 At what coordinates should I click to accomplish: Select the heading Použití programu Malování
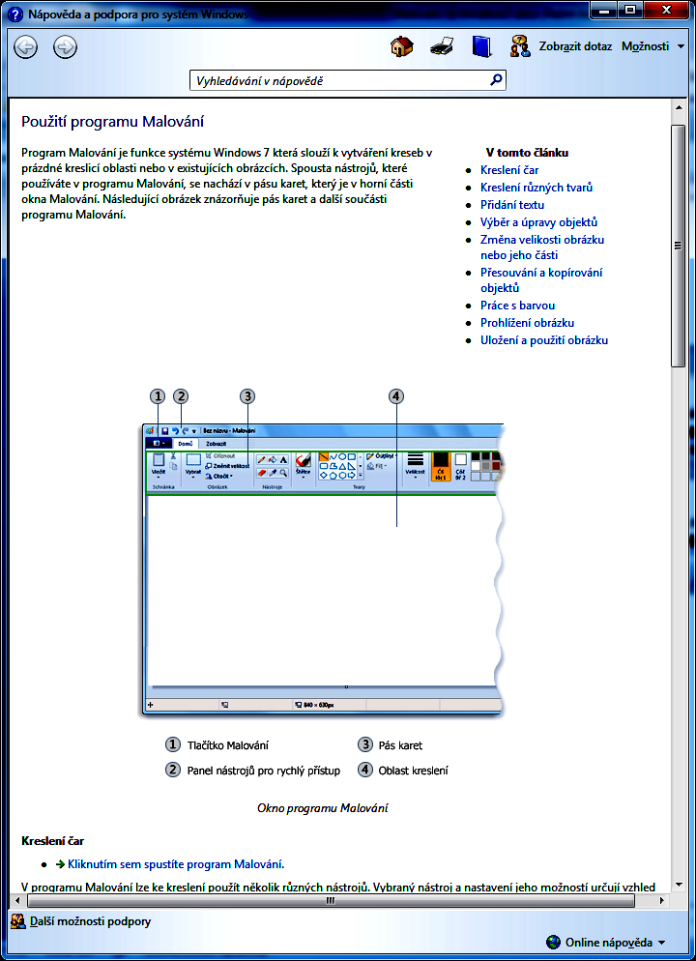coord(113,122)
